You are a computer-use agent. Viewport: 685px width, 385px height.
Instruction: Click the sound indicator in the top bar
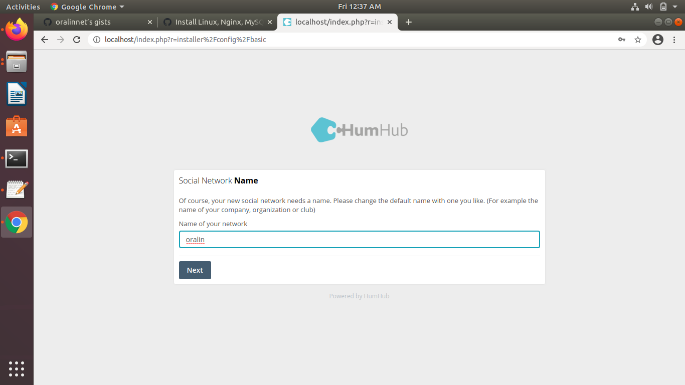(649, 7)
